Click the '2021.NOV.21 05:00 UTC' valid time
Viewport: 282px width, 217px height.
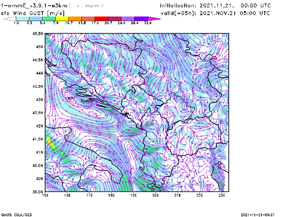pyautogui.click(x=235, y=13)
